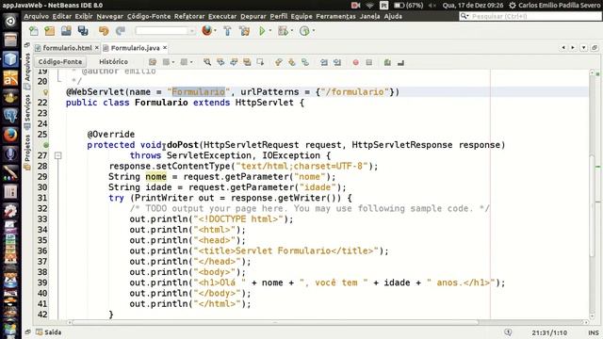Image resolution: width=603 pixels, height=339 pixels.
Task: Click the New File toolbar icon
Action: pos(34,31)
